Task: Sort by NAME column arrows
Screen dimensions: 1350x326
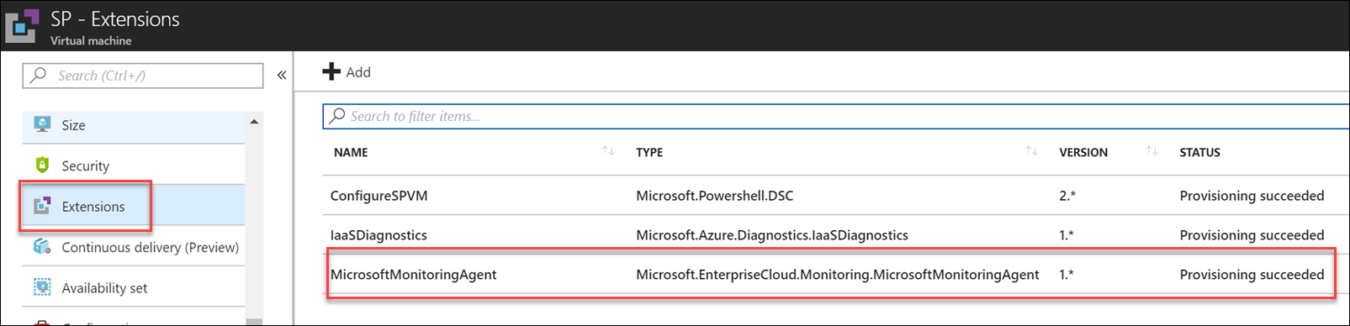Action: (608, 151)
